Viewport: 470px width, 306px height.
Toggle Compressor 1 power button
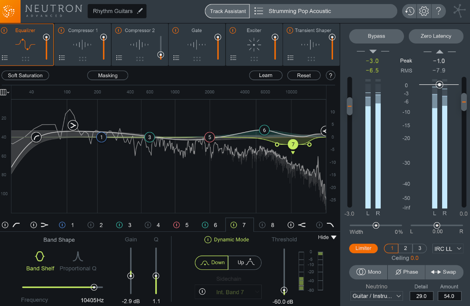coord(61,30)
